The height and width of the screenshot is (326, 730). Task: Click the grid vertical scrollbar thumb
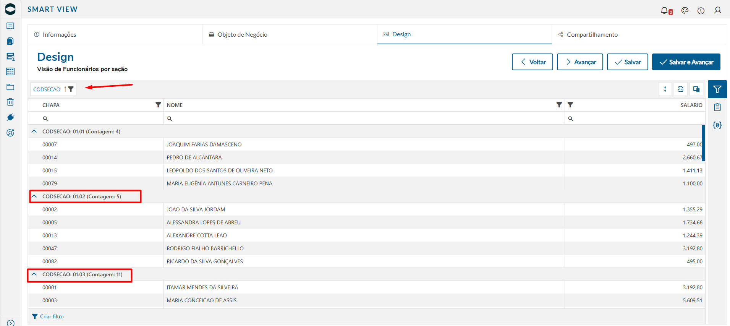pyautogui.click(x=704, y=143)
